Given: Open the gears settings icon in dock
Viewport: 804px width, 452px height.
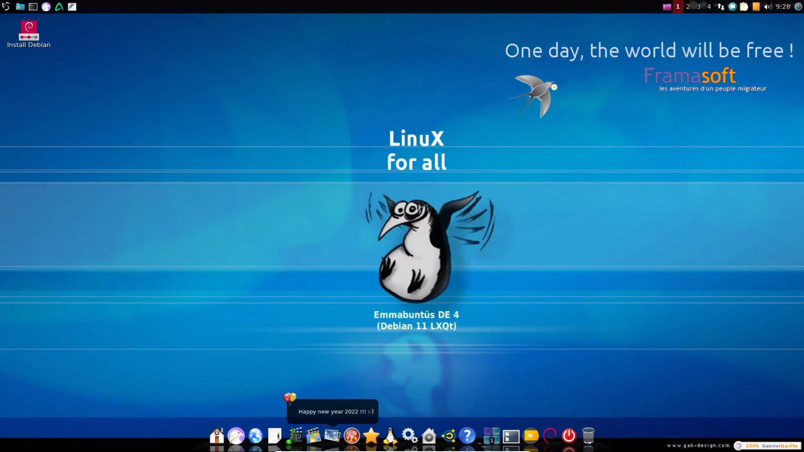Looking at the screenshot, I should pyautogui.click(x=410, y=436).
